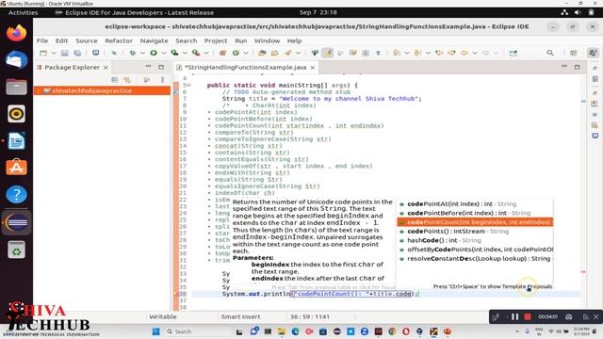Expand shivatechhubjavapractise project tree node
The height and width of the screenshot is (339, 603).
(x=38, y=90)
